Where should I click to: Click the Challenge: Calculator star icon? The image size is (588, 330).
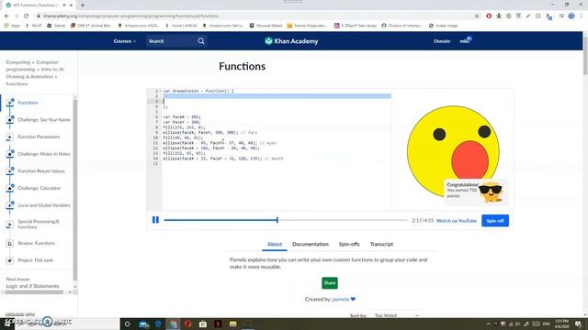pos(10,188)
